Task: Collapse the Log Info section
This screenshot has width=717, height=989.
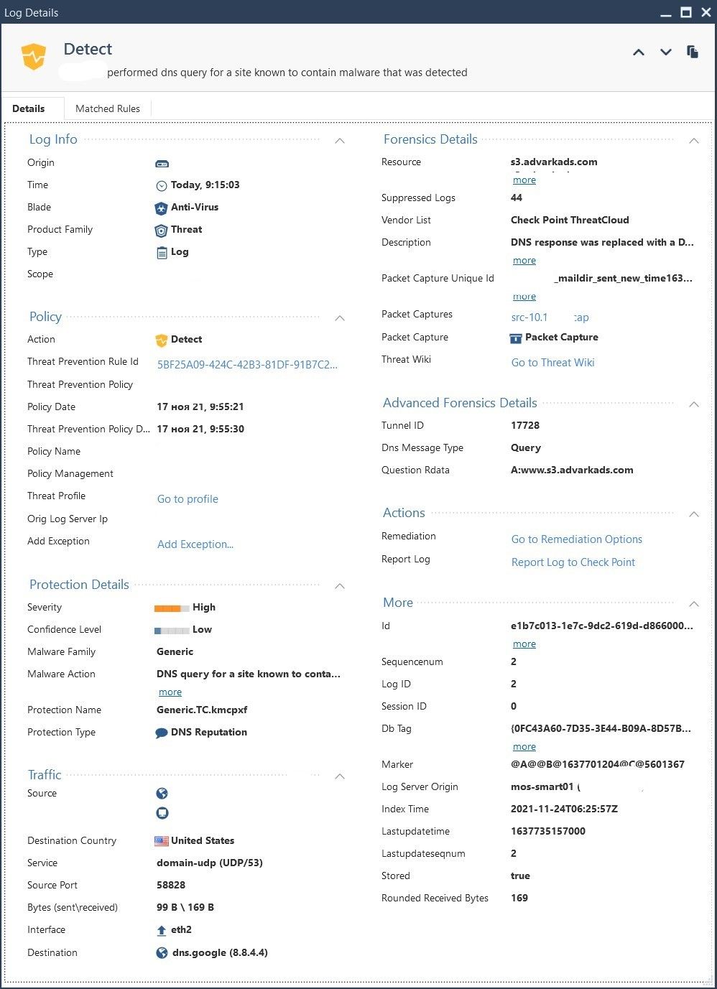Action: point(340,141)
